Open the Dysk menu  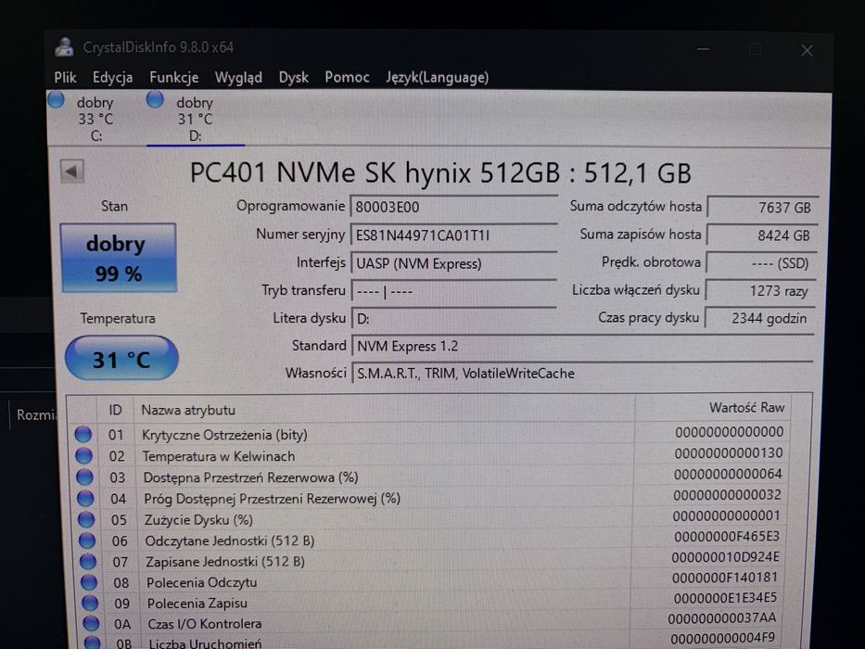[x=294, y=77]
